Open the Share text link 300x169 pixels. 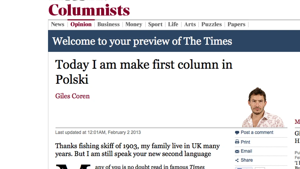click(x=247, y=160)
